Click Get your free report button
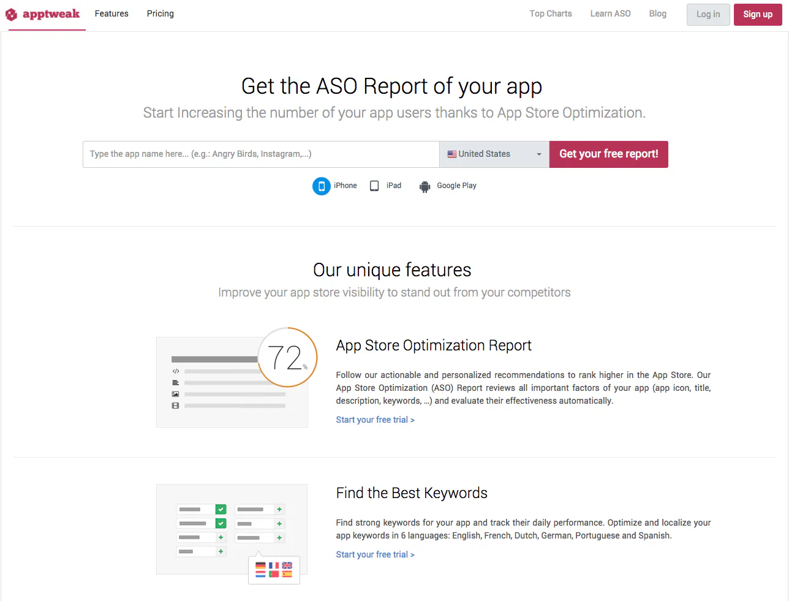 pyautogui.click(x=609, y=154)
